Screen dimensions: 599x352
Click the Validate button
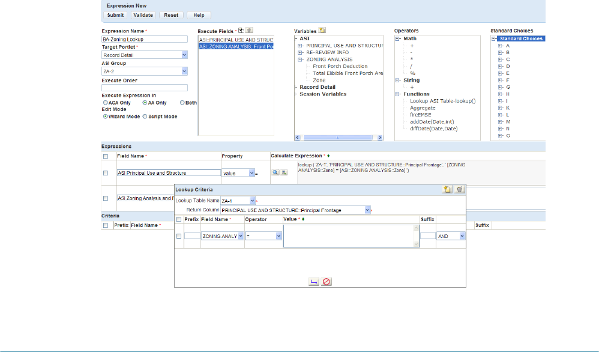click(143, 15)
